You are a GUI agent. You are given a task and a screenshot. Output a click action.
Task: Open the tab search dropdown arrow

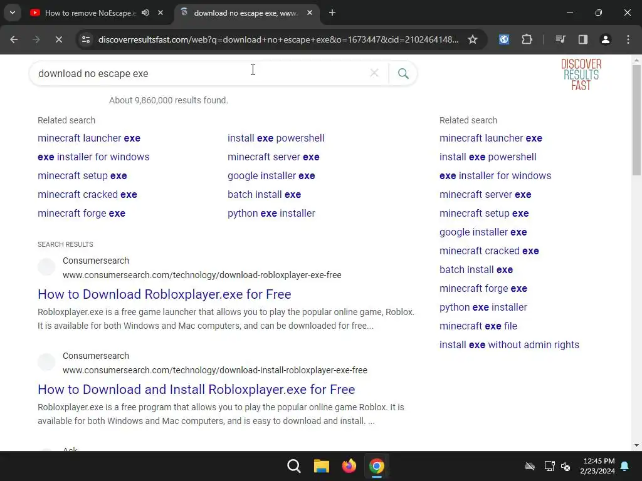13,13
